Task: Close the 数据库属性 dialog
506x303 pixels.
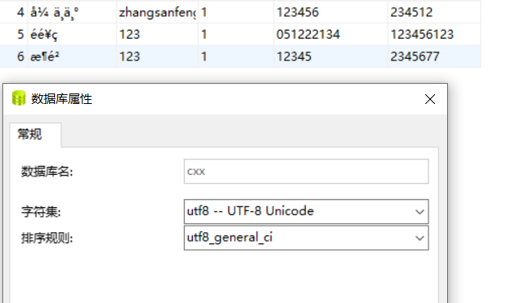Action: (x=430, y=99)
